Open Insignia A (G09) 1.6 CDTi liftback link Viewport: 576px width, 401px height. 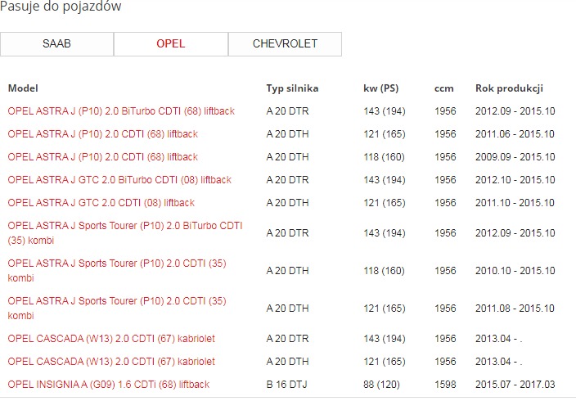click(x=109, y=385)
